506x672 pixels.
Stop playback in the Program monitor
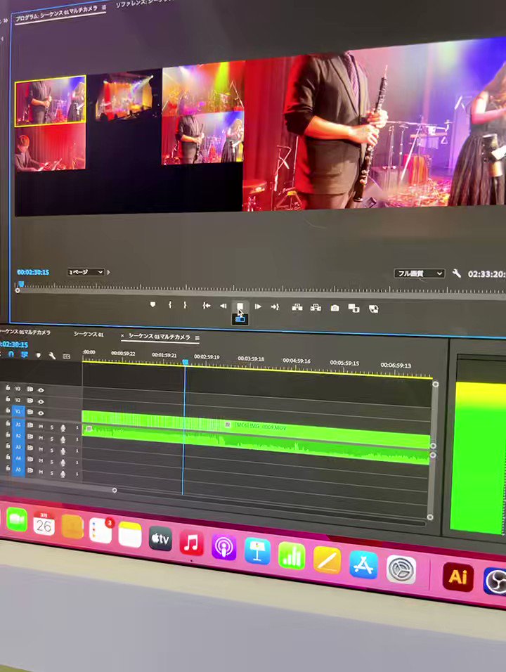240,306
